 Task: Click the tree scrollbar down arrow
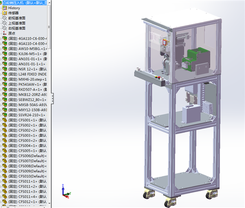49,203
